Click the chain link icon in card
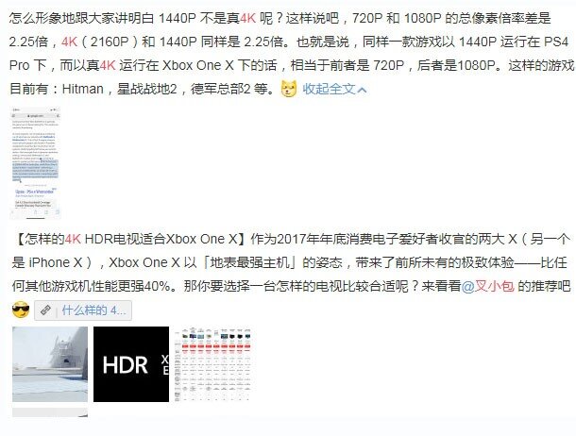This screenshot has height=436, width=576. tap(45, 310)
